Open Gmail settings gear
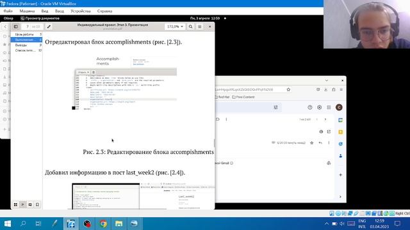The image size is (410, 230). click(319, 107)
